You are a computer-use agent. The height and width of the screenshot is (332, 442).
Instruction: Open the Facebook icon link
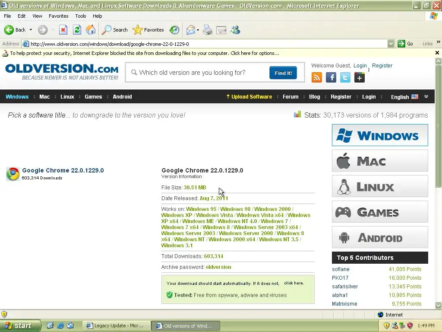pos(331,77)
